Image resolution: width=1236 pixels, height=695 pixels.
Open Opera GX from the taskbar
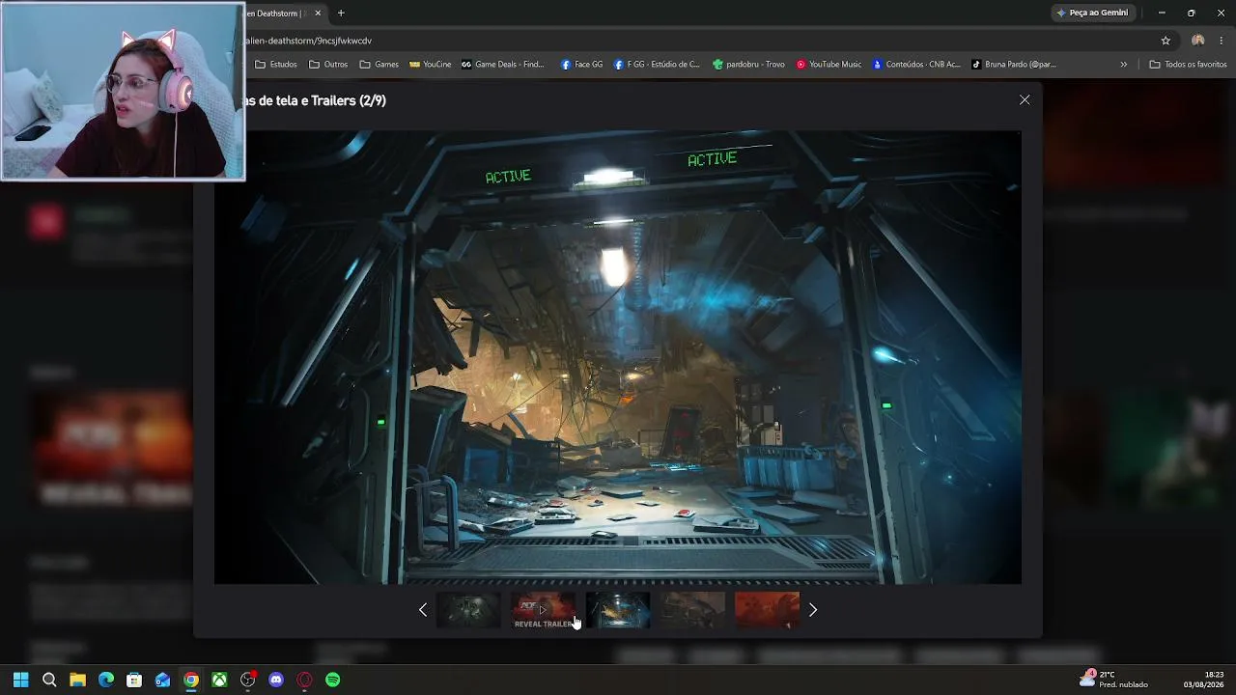pos(305,680)
